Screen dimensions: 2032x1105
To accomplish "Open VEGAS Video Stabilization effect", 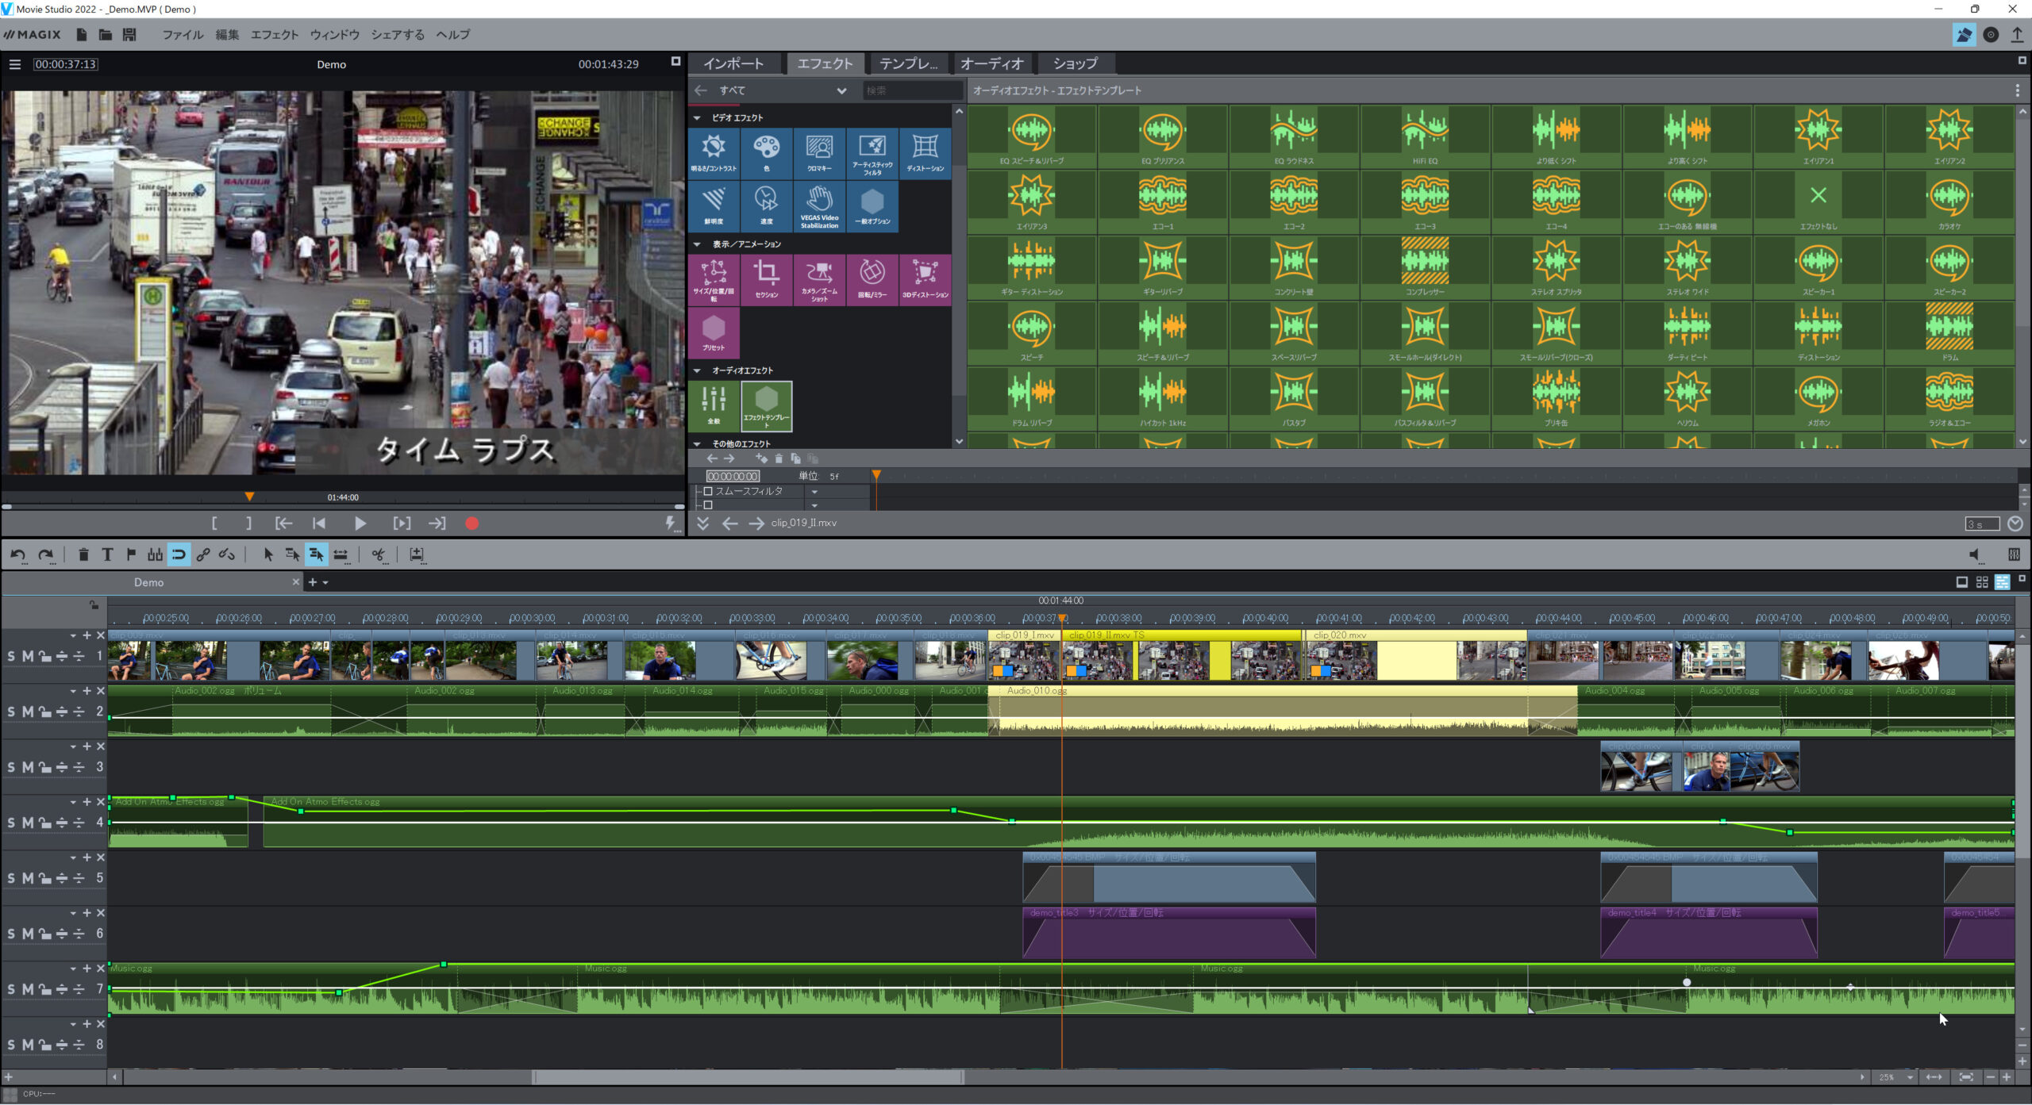I will pyautogui.click(x=819, y=206).
